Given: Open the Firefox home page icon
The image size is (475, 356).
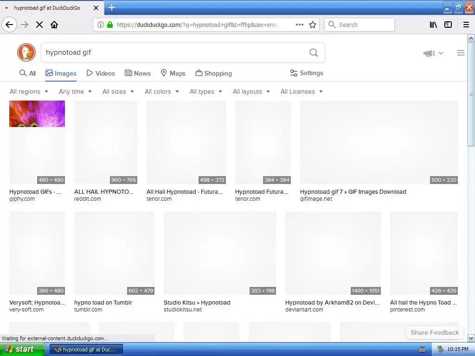Looking at the screenshot, I should coord(54,25).
